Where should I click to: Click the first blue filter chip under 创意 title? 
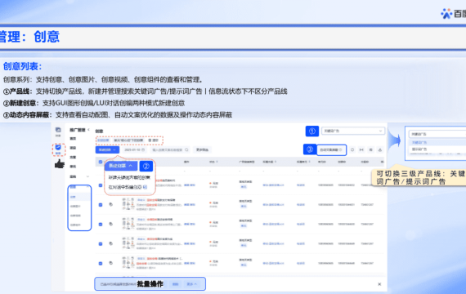[x=103, y=140]
